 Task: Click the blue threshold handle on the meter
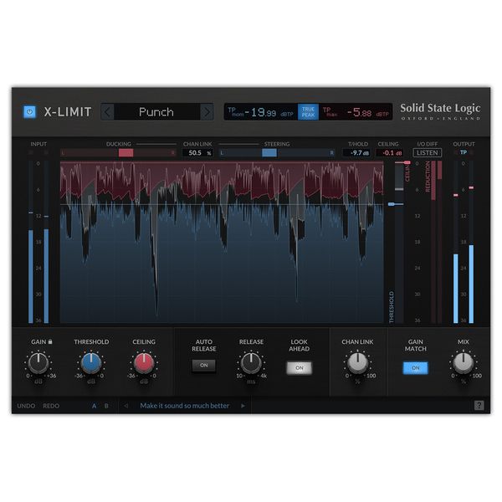[x=392, y=204]
